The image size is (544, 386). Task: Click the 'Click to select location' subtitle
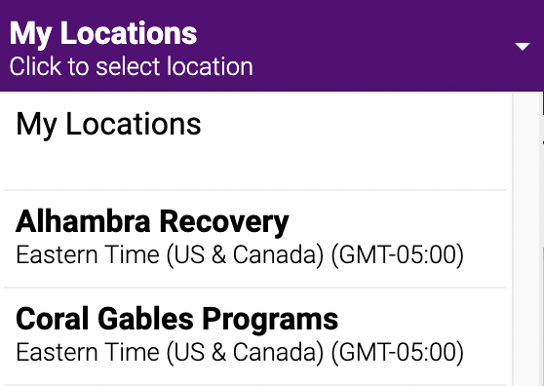point(132,66)
